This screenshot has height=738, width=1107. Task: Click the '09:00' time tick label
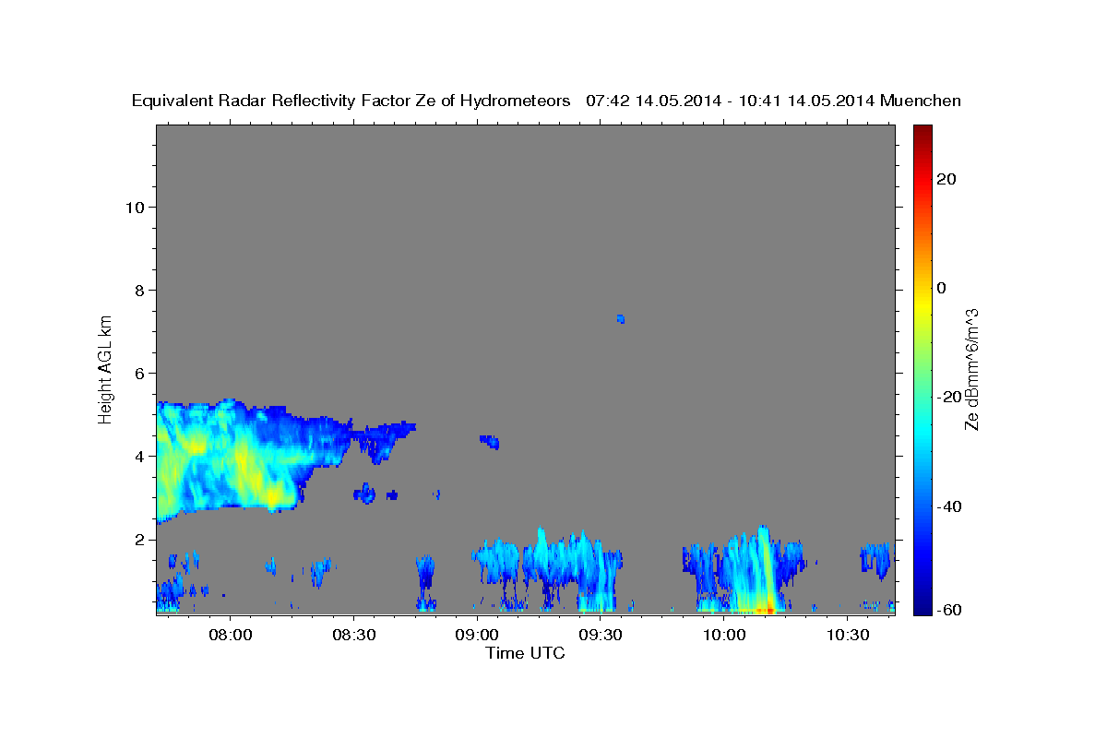[477, 636]
